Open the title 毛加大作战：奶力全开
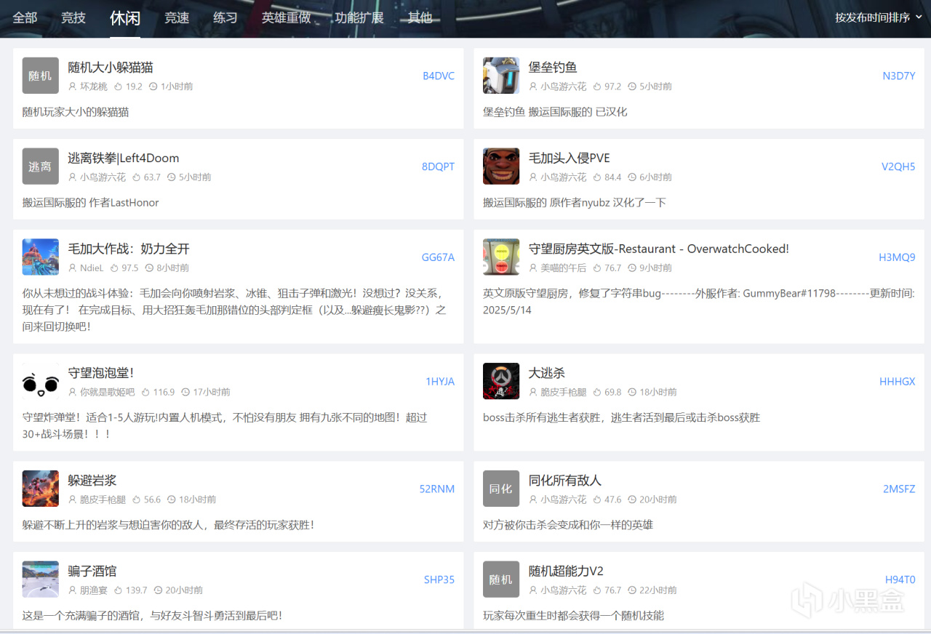The width and height of the screenshot is (931, 634). pos(129,249)
